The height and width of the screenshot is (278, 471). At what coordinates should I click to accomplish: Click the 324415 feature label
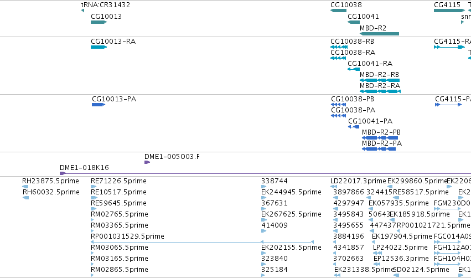[x=379, y=192]
